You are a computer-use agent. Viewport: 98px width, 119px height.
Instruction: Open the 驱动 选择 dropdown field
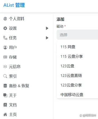pyautogui.click(x=77, y=35)
